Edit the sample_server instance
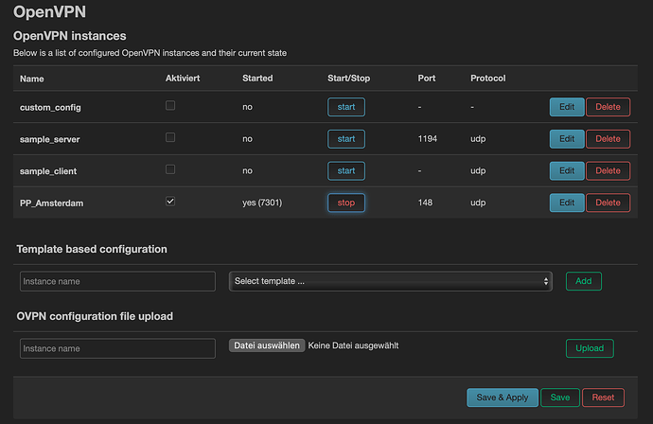Image resolution: width=653 pixels, height=424 pixels. coord(566,139)
